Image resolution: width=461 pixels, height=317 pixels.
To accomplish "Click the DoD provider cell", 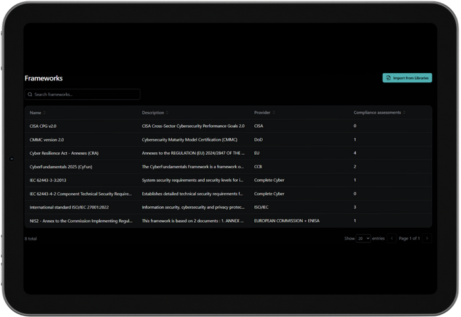I will click(258, 140).
